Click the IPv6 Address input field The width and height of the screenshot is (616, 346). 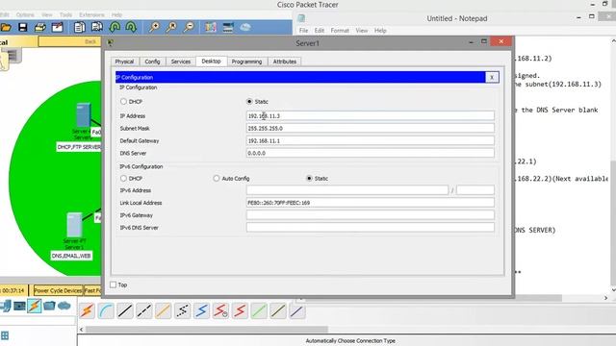(347, 190)
